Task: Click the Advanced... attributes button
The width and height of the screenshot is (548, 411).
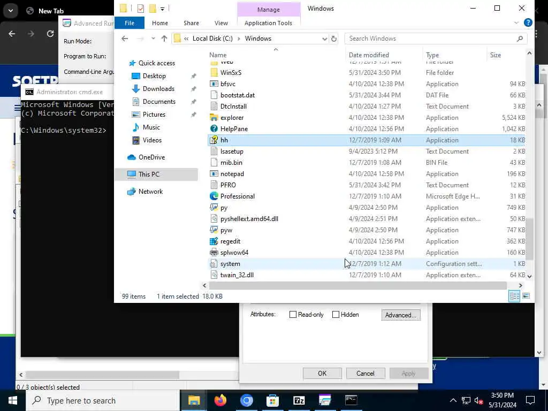Action: pos(400,315)
